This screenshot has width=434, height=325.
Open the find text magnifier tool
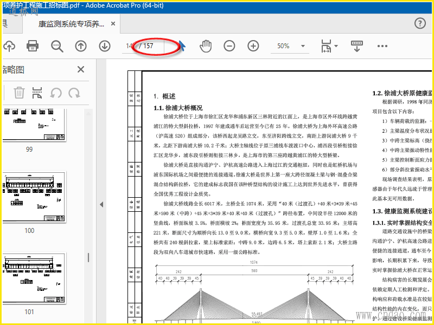pyautogui.click(x=57, y=46)
